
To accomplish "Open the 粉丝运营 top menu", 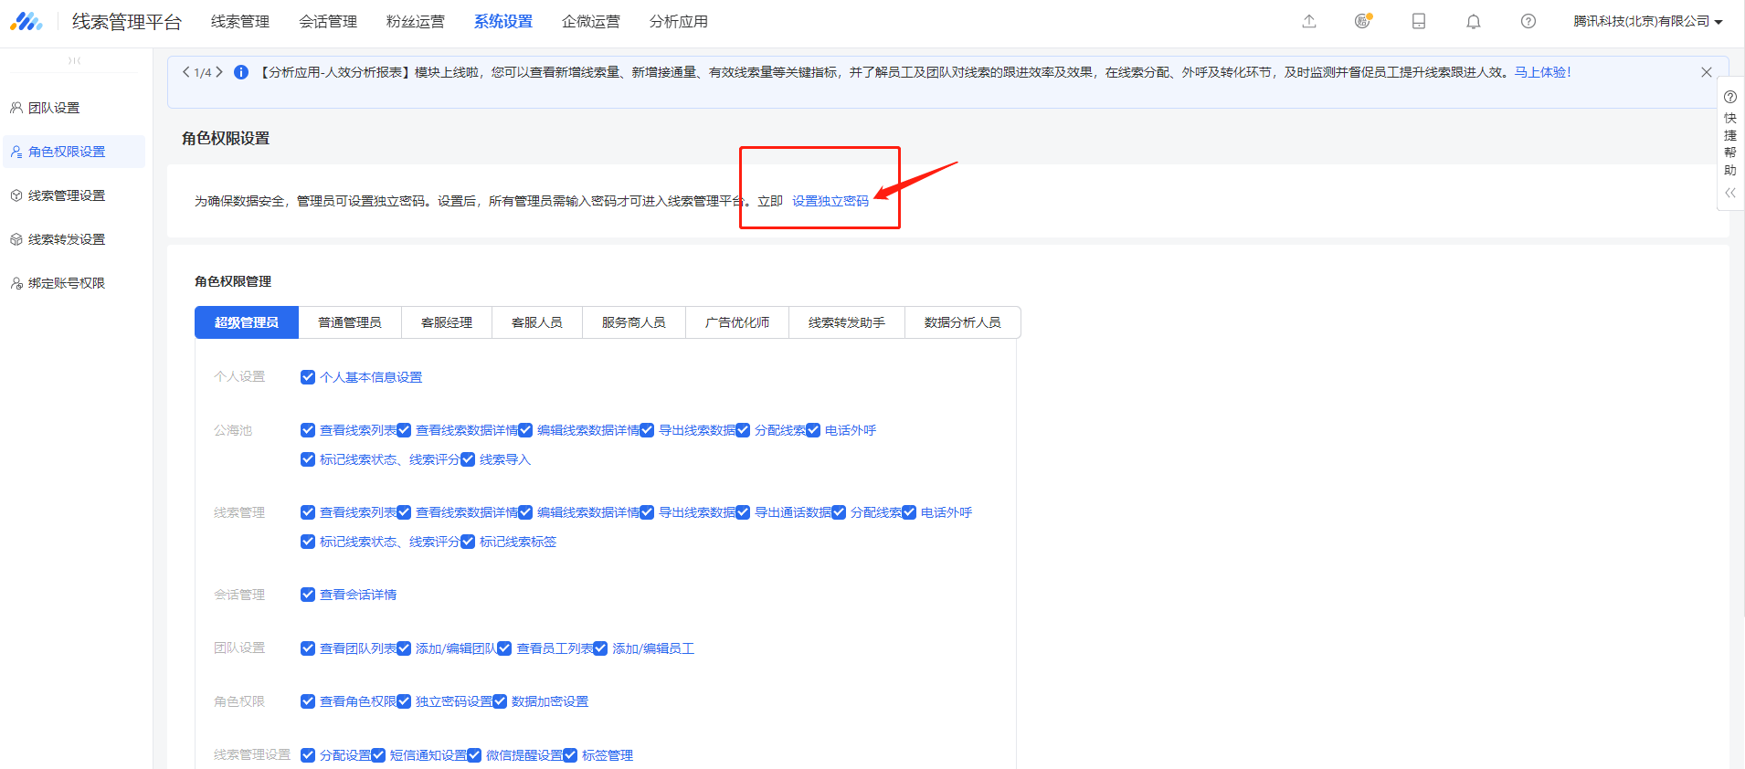I will pos(416,21).
